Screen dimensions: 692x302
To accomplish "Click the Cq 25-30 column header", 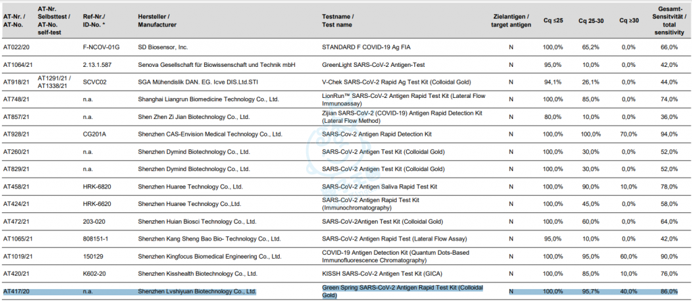I will pos(591,20).
